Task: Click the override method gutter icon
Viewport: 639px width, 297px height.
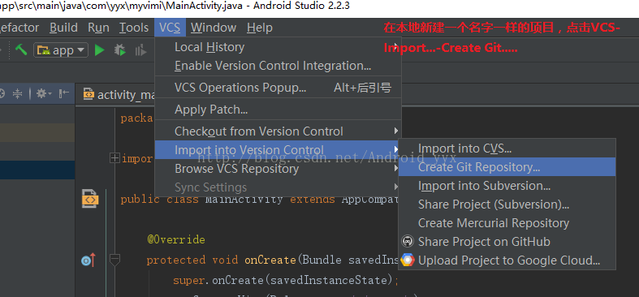Action: (x=89, y=260)
